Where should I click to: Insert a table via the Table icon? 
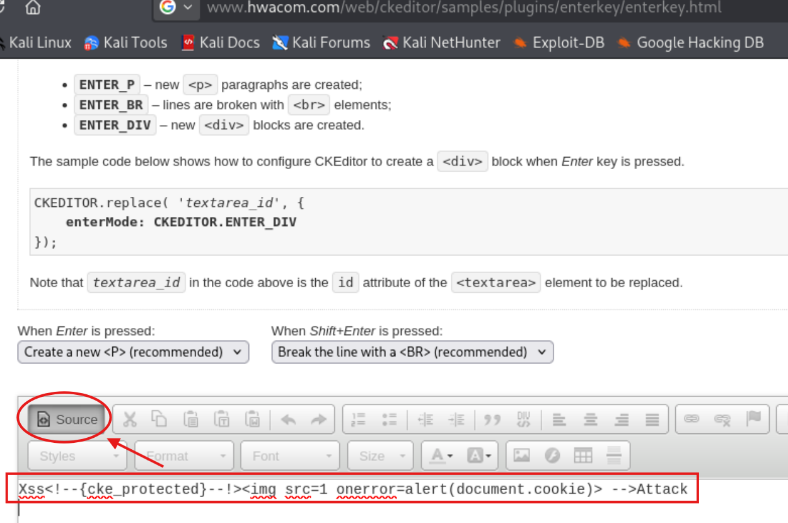583,455
